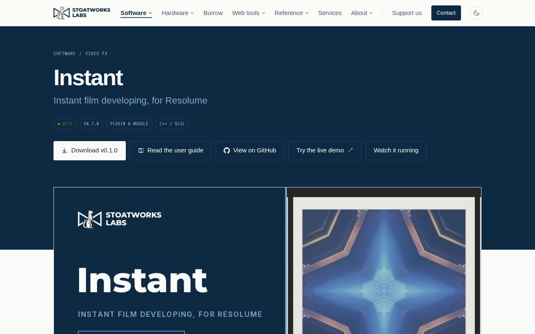Expand the Web tools menu chevron
This screenshot has width=535, height=334.
point(263,13)
